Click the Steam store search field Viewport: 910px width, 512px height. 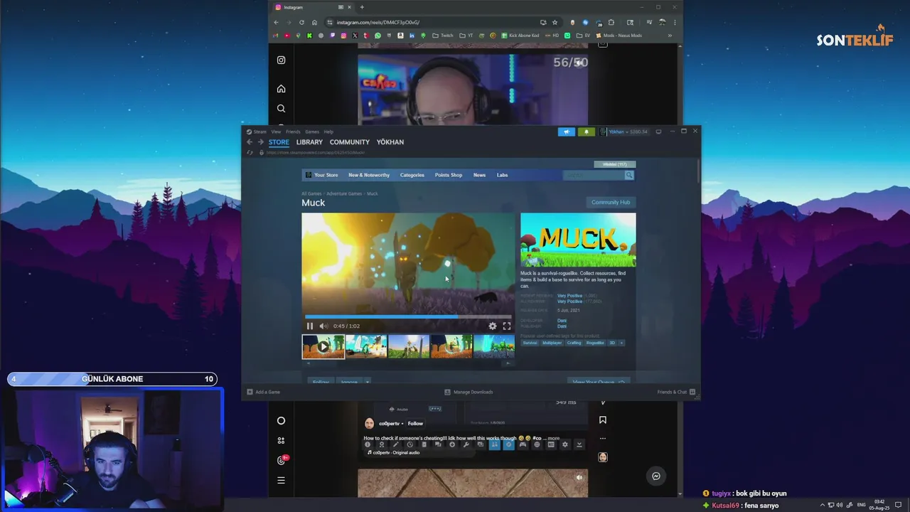[x=593, y=175]
